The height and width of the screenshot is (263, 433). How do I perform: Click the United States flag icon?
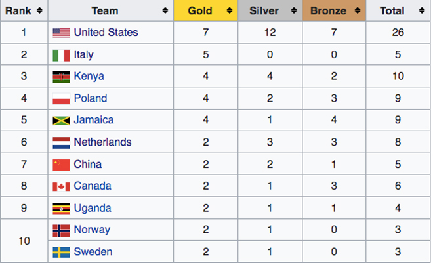click(61, 33)
